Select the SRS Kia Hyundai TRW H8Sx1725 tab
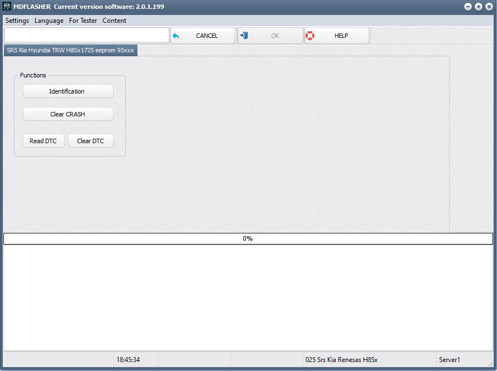The width and height of the screenshot is (497, 371). pyautogui.click(x=70, y=50)
